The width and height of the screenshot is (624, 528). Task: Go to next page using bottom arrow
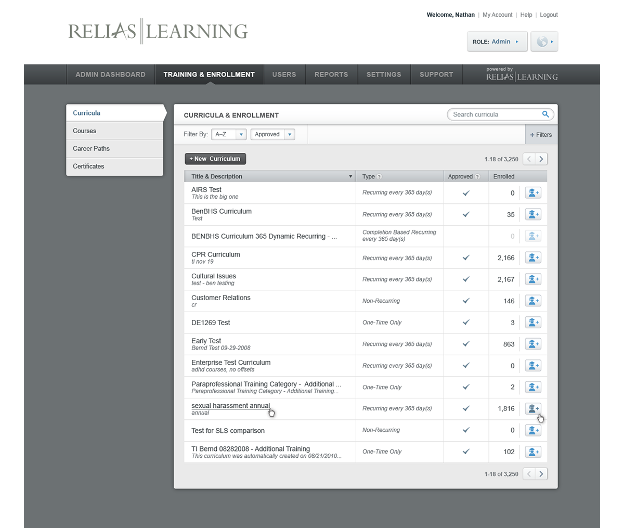click(x=541, y=474)
